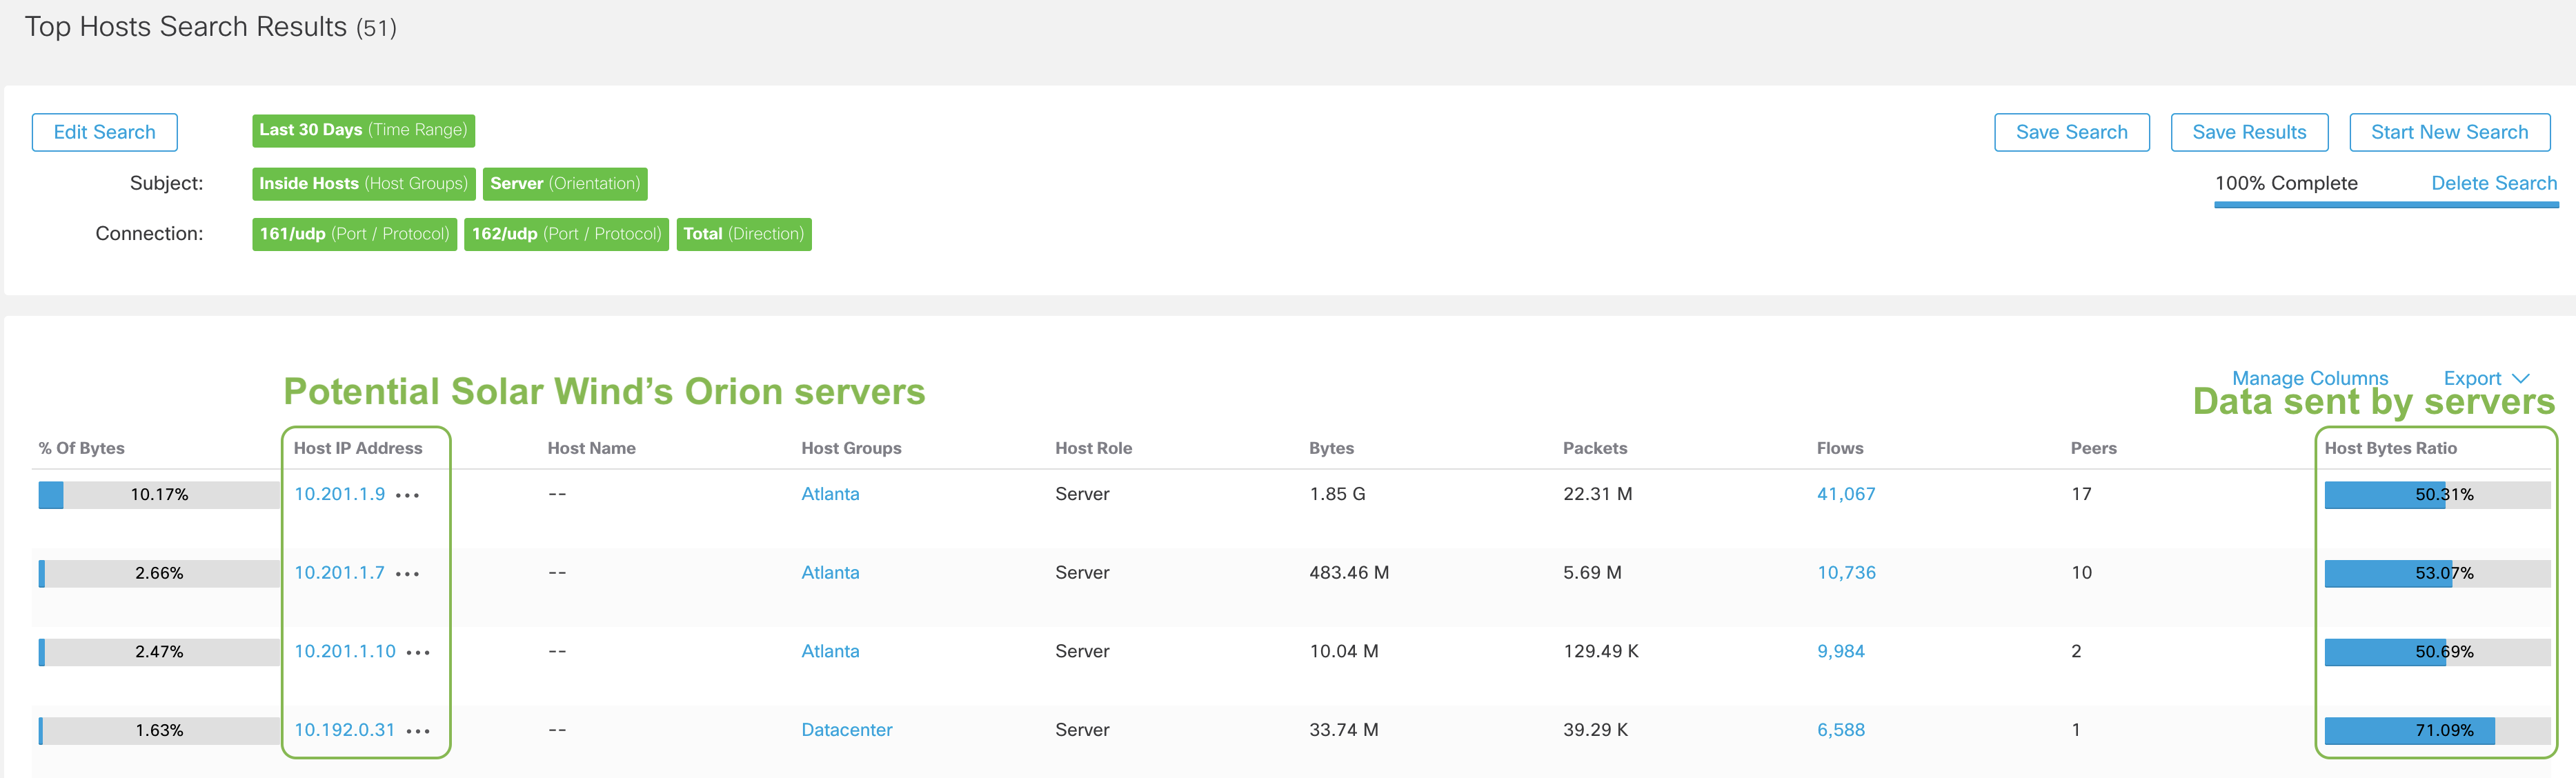Open the ellipsis menu next to 10.201.1.10
The height and width of the screenshot is (778, 2576).
[421, 651]
